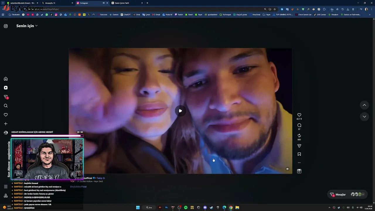Open the Gmail bookmark

click(156, 15)
